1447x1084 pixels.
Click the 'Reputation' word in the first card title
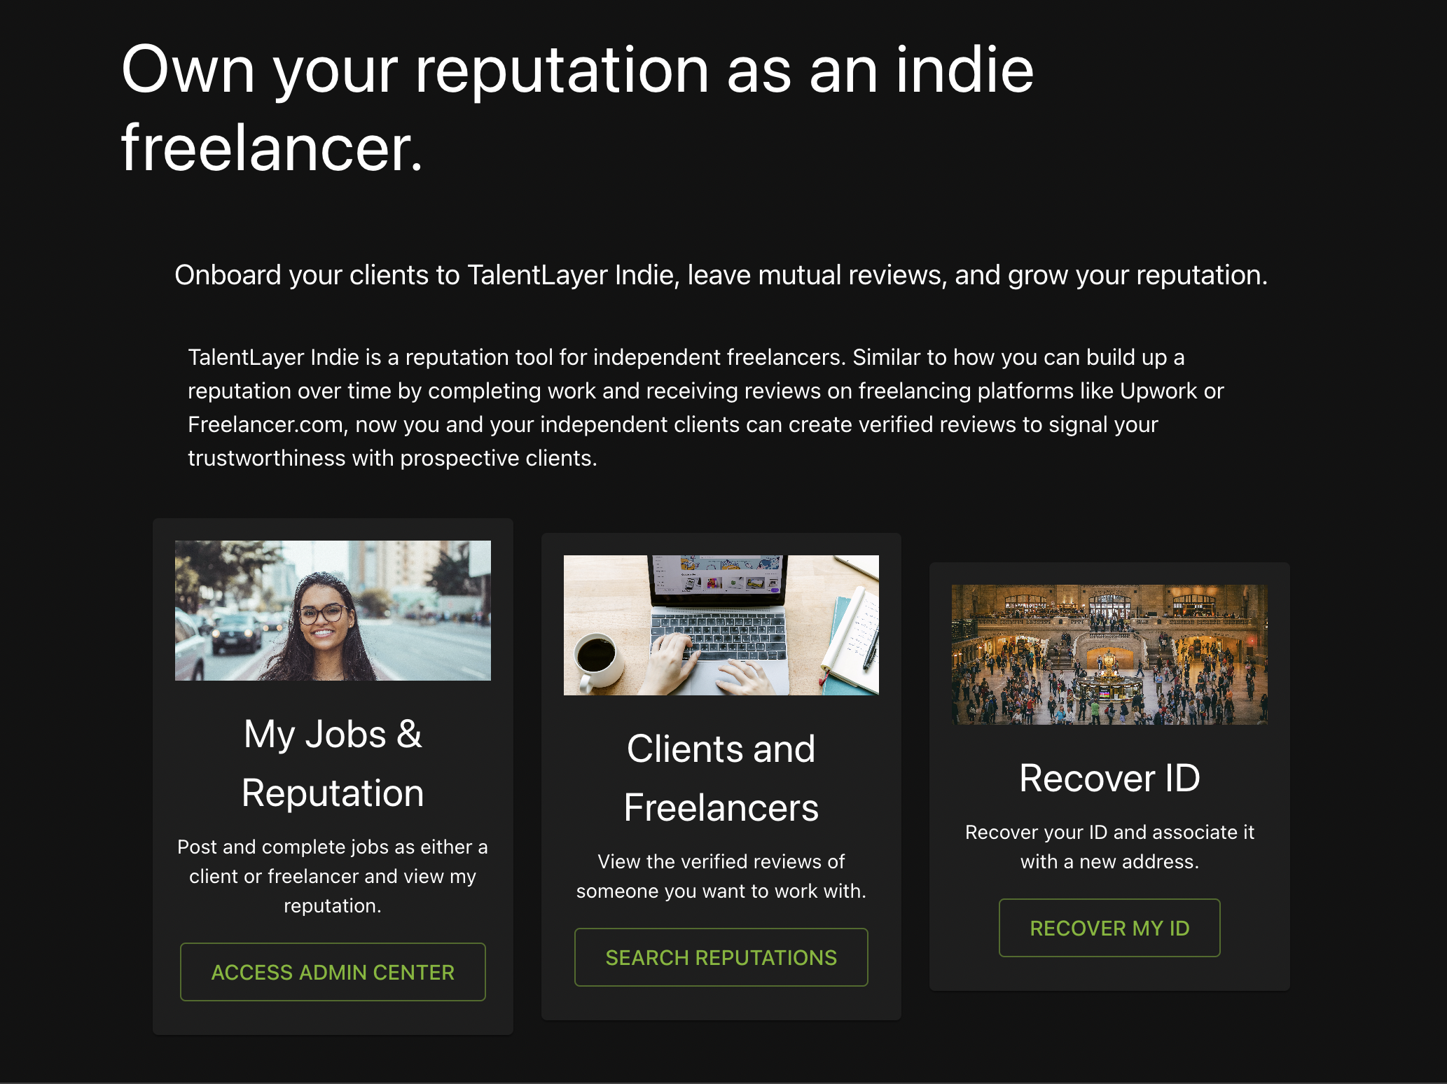point(333,793)
